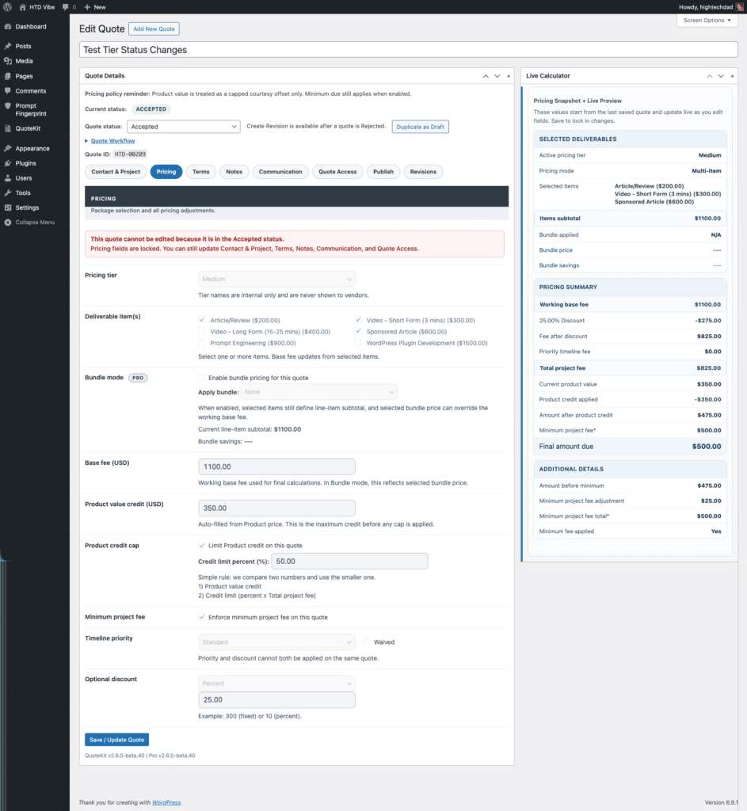Click the Prompt Fingerprint shield icon
Image resolution: width=747 pixels, height=811 pixels.
coord(8,106)
